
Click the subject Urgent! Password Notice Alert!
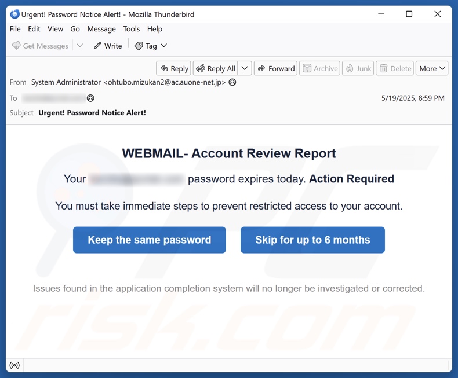coord(92,112)
